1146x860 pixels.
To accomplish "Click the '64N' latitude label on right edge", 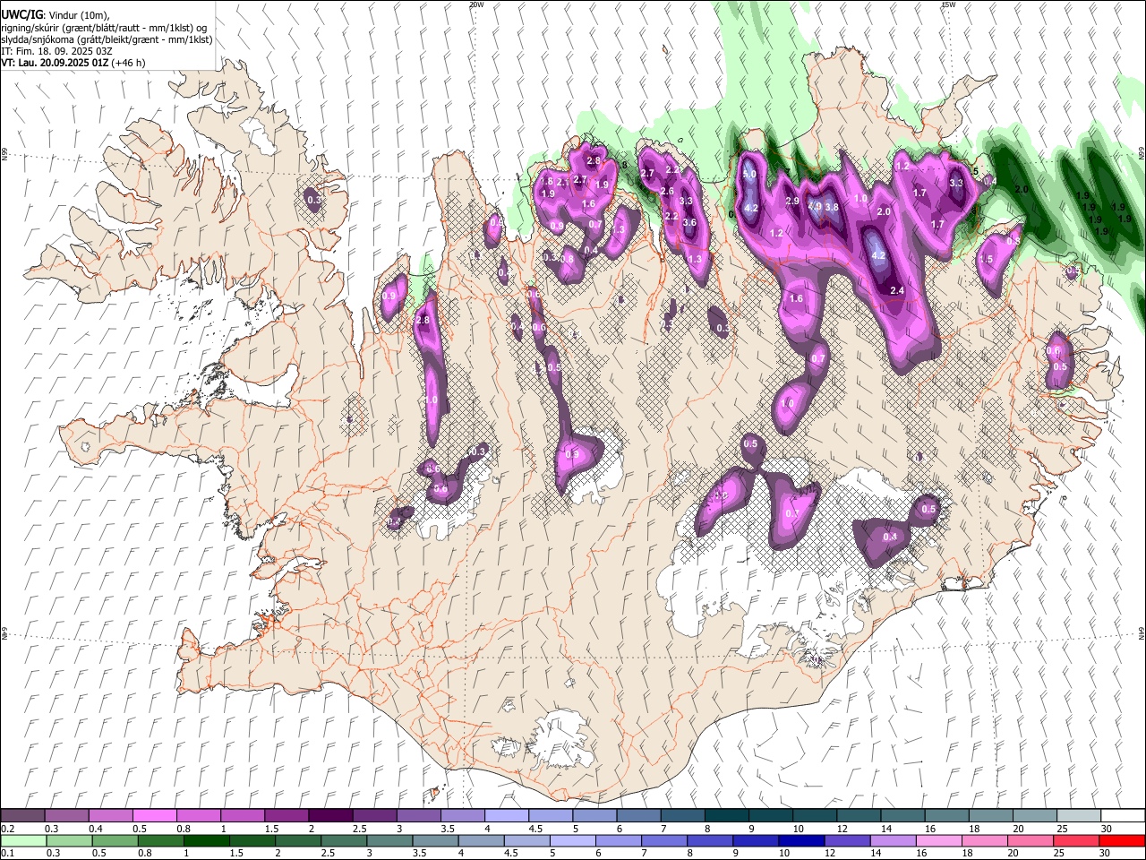I will [x=1142, y=633].
